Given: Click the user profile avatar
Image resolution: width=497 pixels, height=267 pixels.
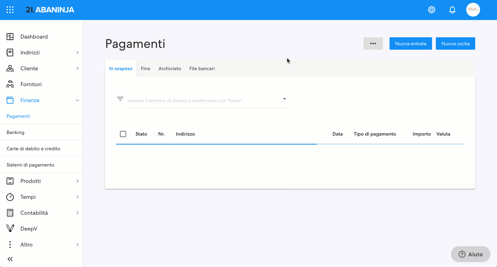Looking at the screenshot, I should 473,10.
